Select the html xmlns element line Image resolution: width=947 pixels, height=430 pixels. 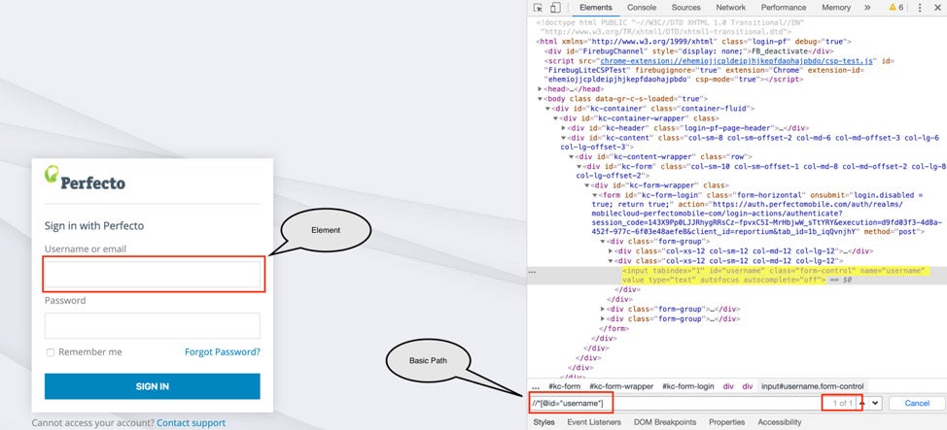693,42
